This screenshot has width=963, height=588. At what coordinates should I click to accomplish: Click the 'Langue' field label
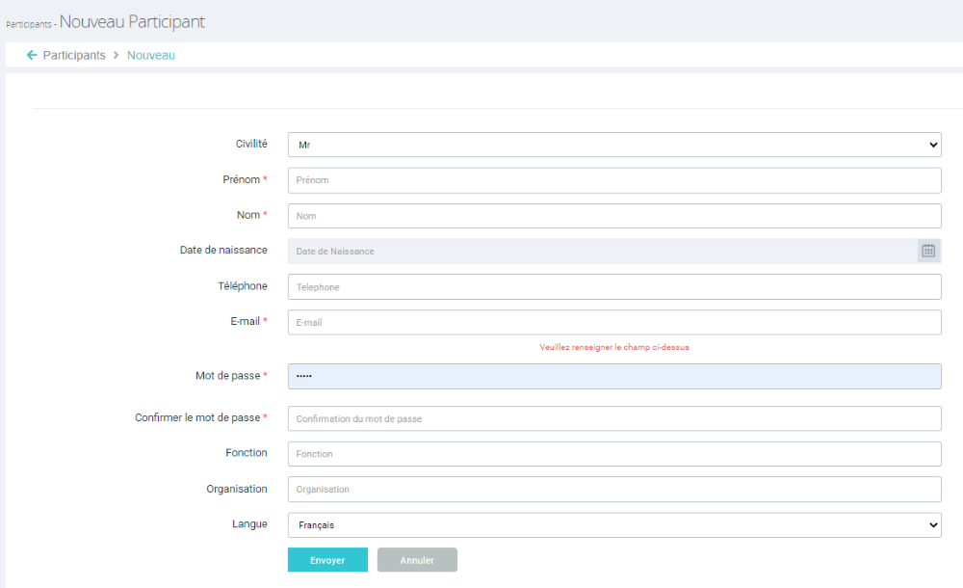click(249, 524)
